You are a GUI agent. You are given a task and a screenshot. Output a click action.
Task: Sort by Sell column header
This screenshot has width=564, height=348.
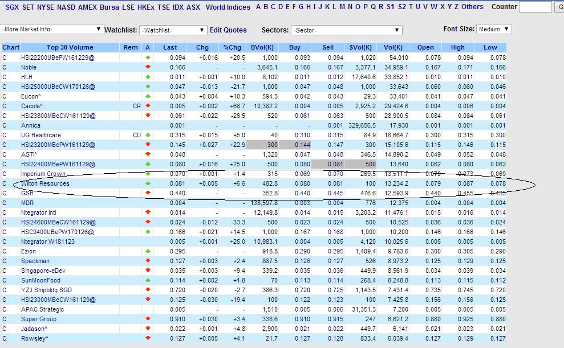pos(328,47)
